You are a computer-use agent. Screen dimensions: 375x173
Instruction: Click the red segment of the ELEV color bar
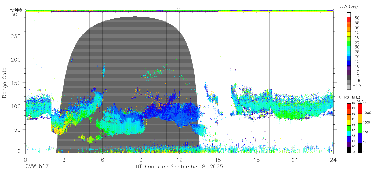(x=349, y=20)
